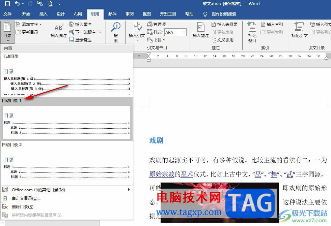Click the touch/mouse mode icon
Viewport: 331px width, 226px height.
coord(40,4)
